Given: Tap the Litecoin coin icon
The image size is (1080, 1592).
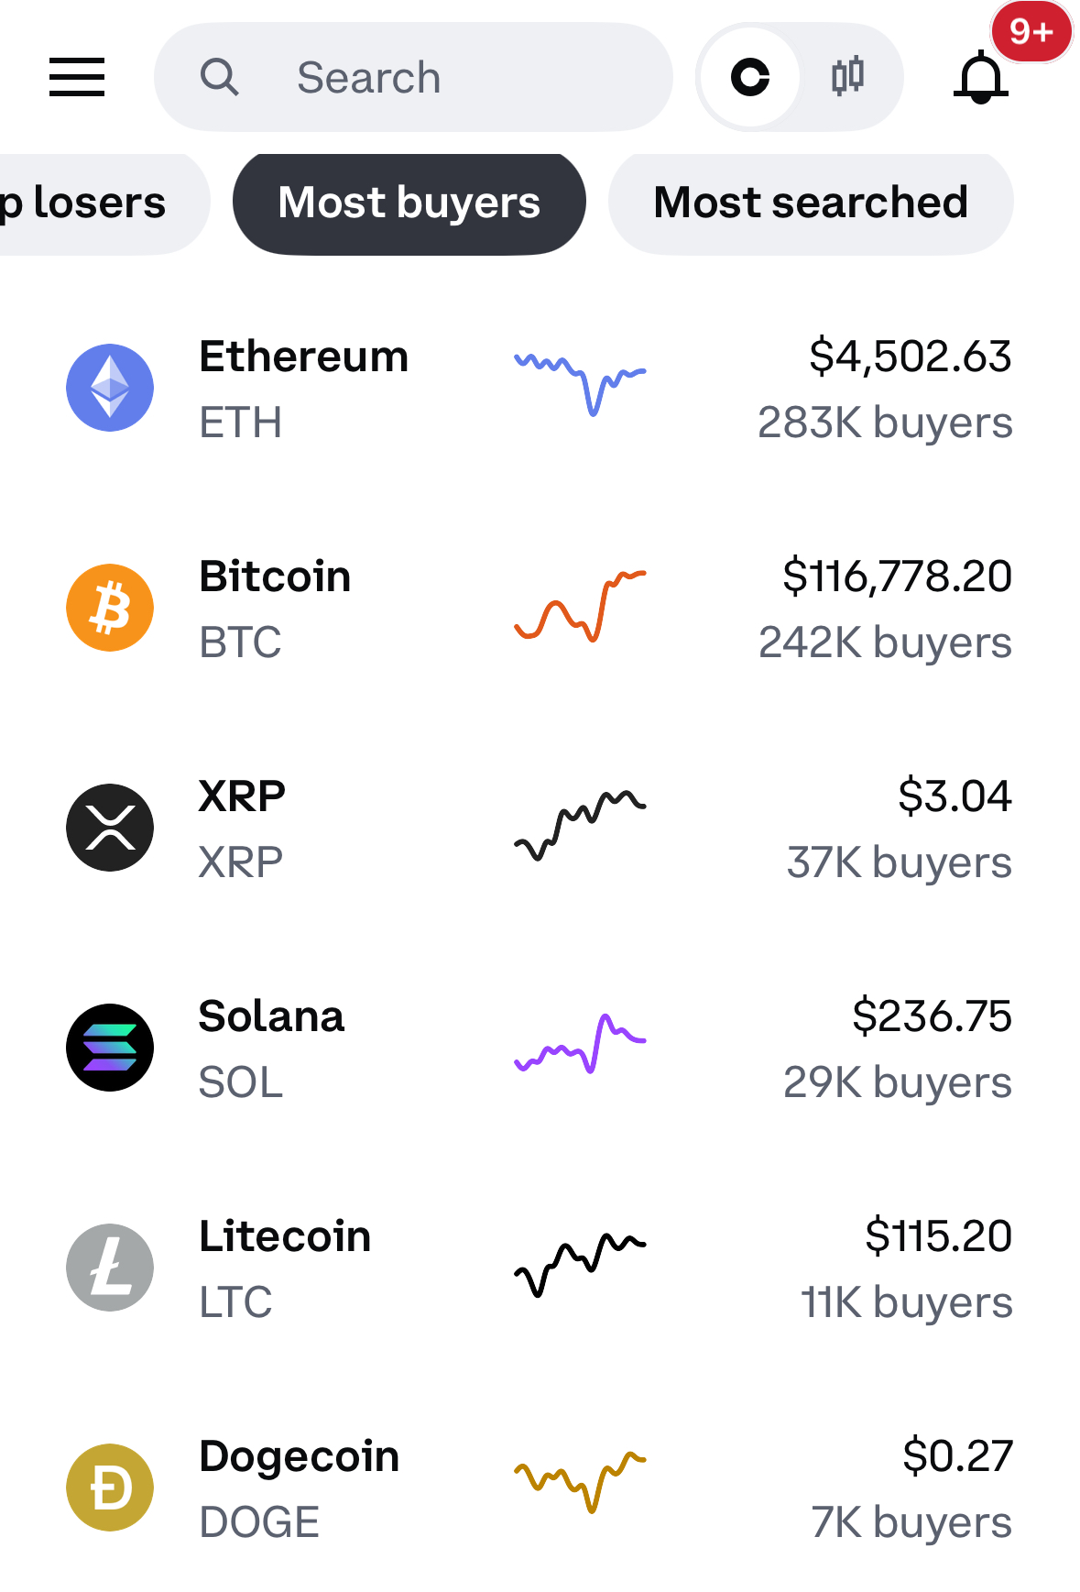Looking at the screenshot, I should (110, 1268).
